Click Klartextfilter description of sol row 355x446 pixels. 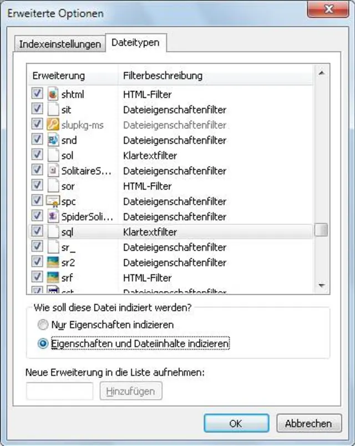tap(150, 156)
